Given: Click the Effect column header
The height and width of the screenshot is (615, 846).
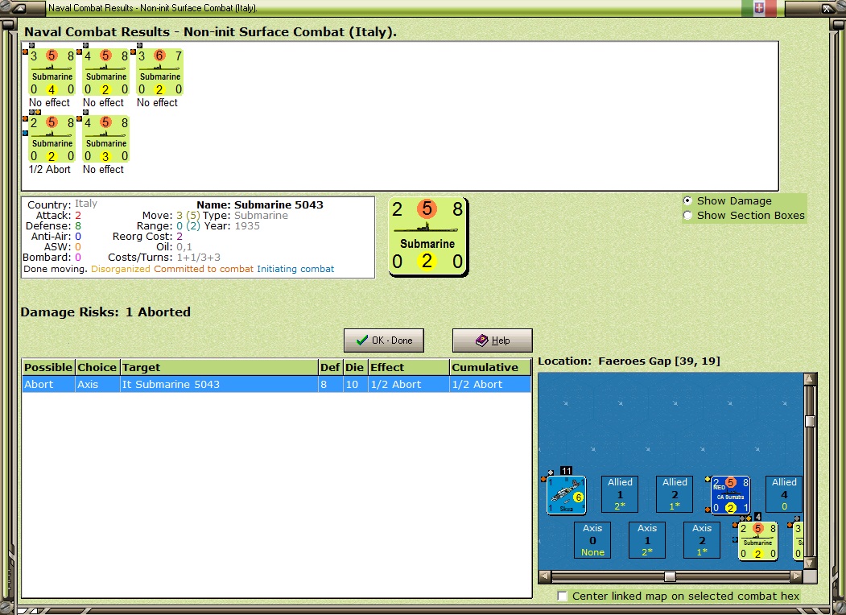Looking at the screenshot, I should (x=408, y=367).
